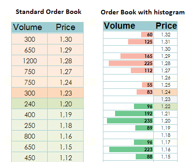Click the Volume header of the histogram book
This screenshot has width=196, height=162.
(120, 26)
